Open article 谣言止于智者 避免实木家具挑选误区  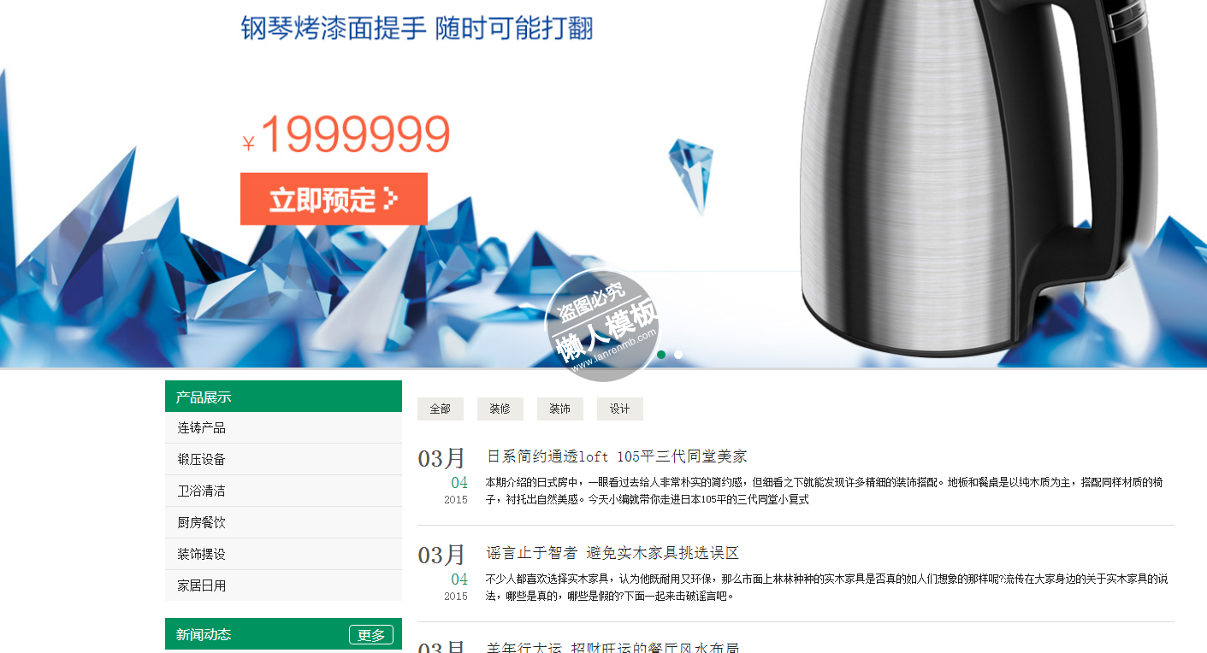(x=612, y=553)
